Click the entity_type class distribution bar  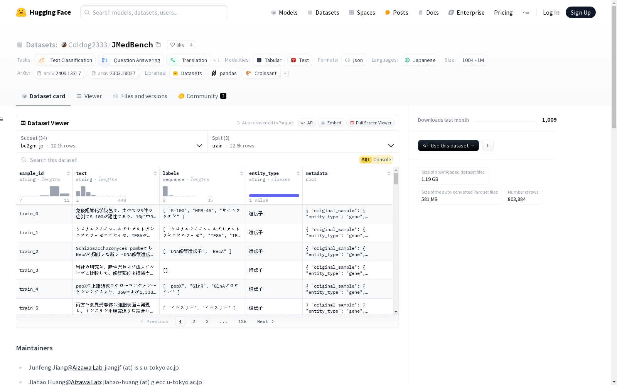(274, 196)
